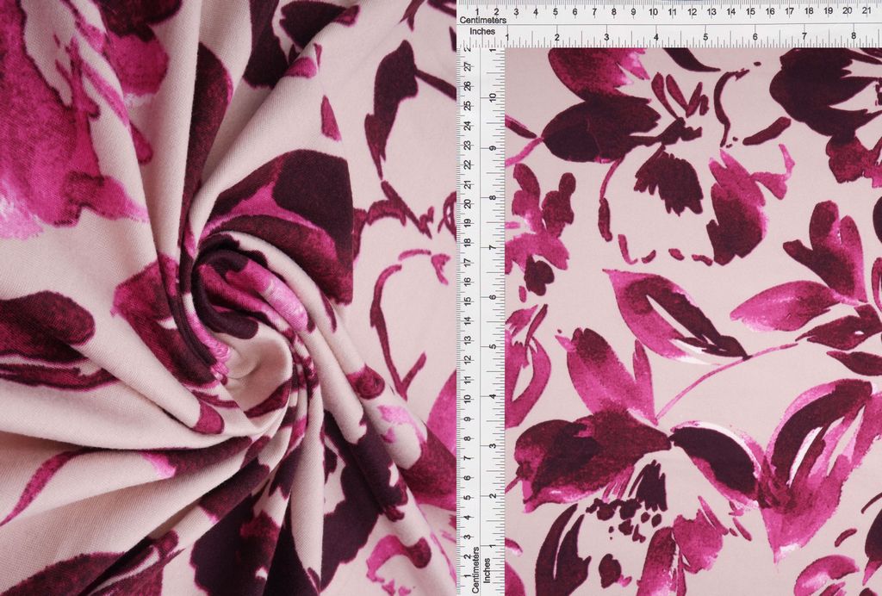Select the 8 inch mark on horizontal ruler
This screenshot has width=882, height=596.
tap(854, 36)
